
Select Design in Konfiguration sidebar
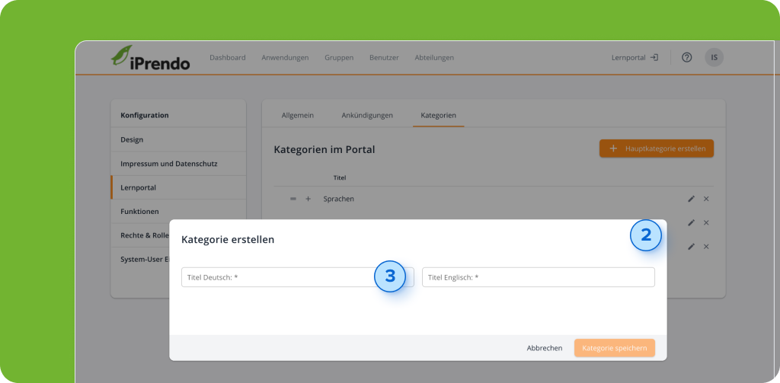132,140
